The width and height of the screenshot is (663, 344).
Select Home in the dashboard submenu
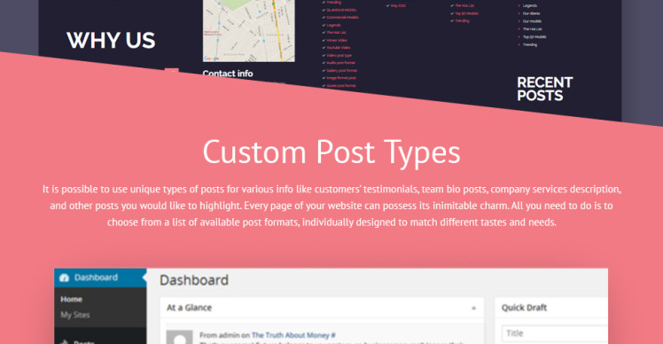pyautogui.click(x=72, y=299)
